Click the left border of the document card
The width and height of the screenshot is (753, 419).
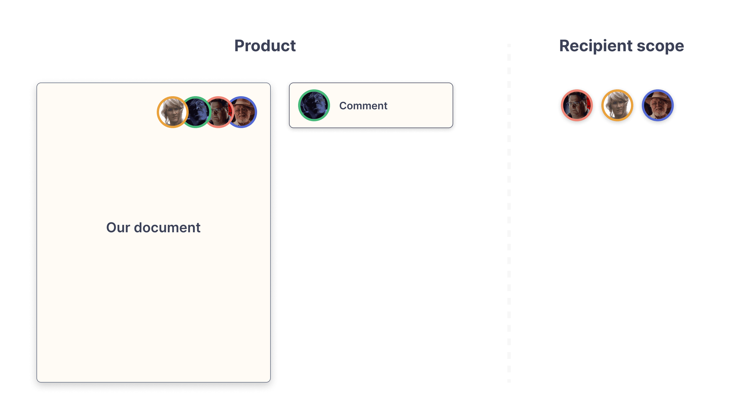37,234
